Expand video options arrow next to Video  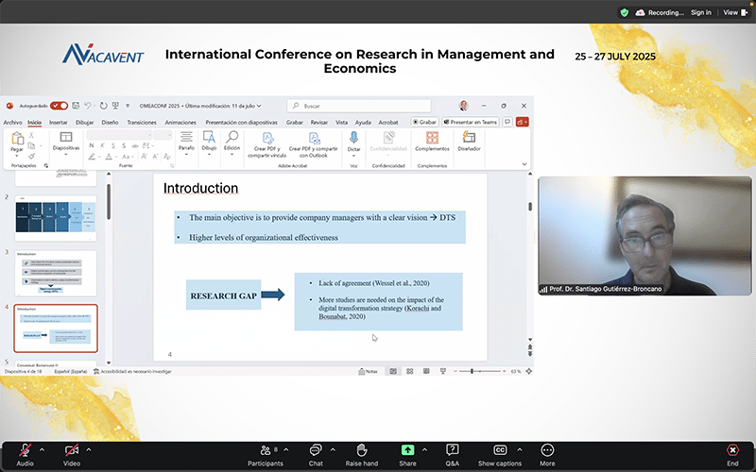coord(89,448)
